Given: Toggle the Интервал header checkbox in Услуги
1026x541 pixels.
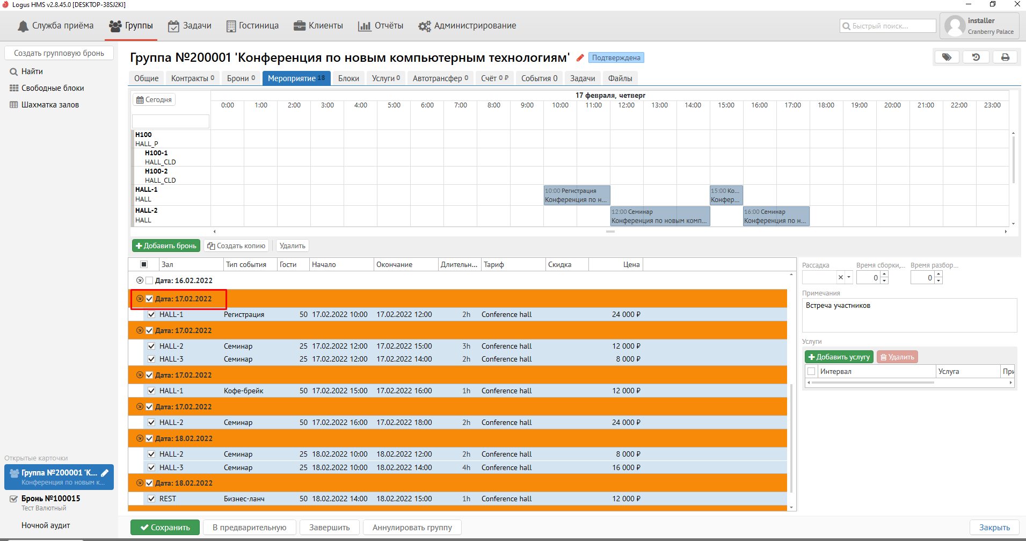Looking at the screenshot, I should pyautogui.click(x=811, y=371).
